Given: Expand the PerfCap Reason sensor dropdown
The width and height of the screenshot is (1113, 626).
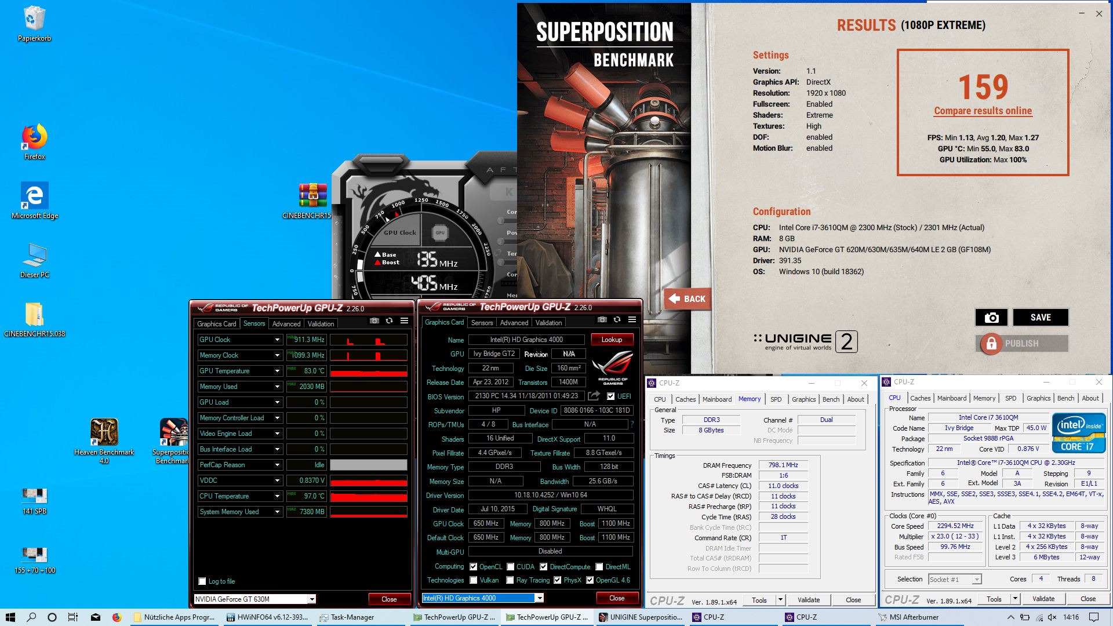Looking at the screenshot, I should pos(277,465).
